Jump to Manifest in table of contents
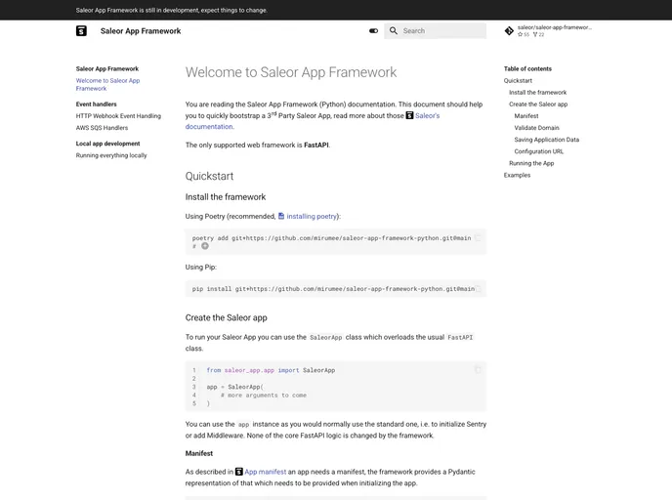The image size is (672, 500). (526, 116)
